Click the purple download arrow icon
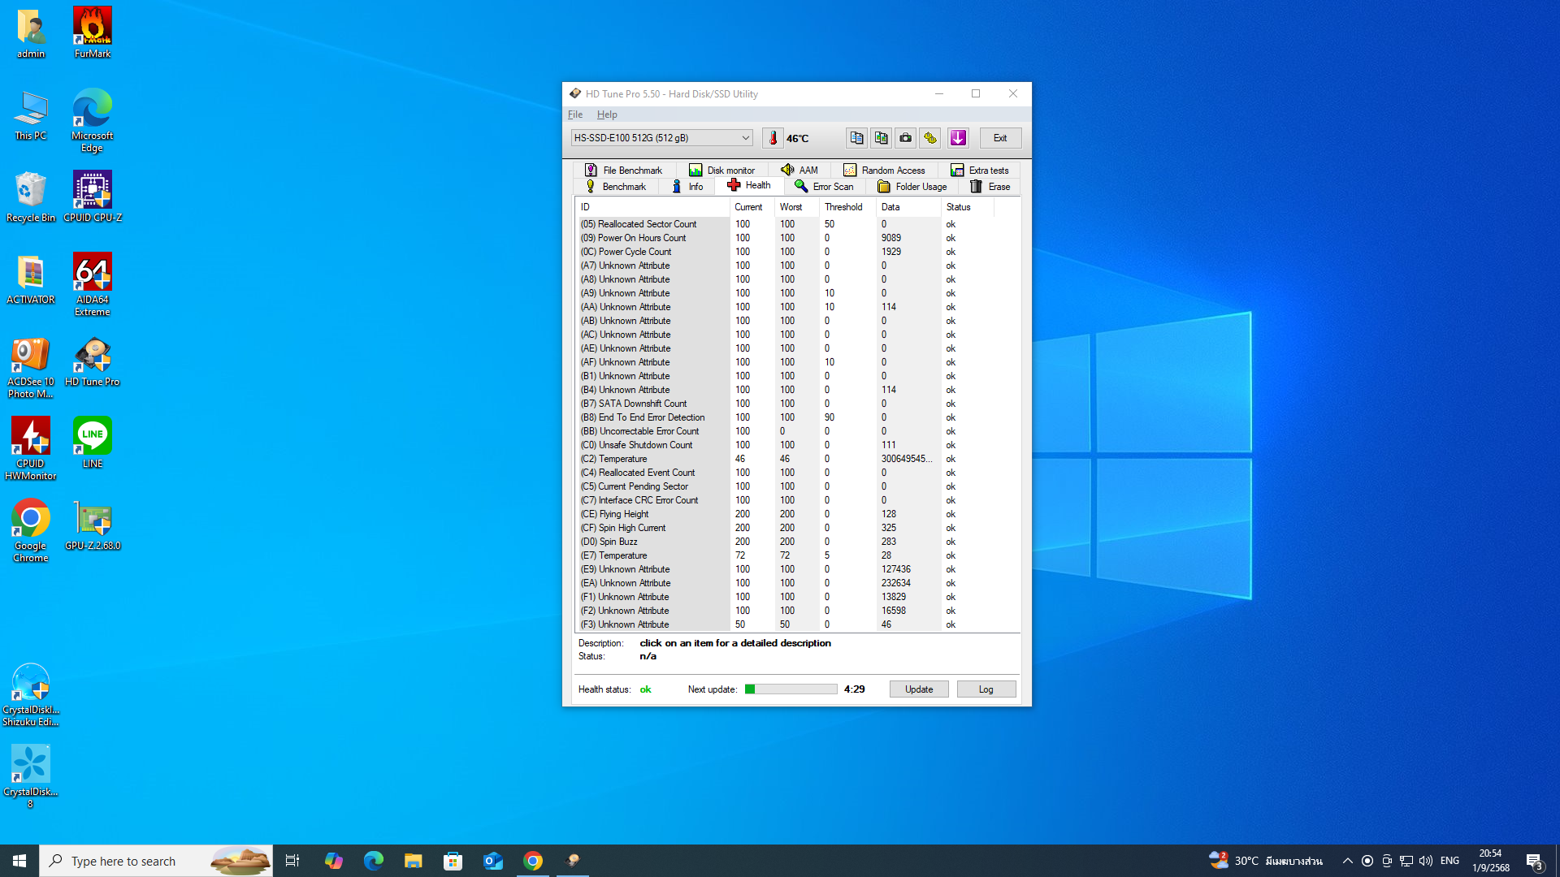Viewport: 1560px width, 877px height. [958, 138]
